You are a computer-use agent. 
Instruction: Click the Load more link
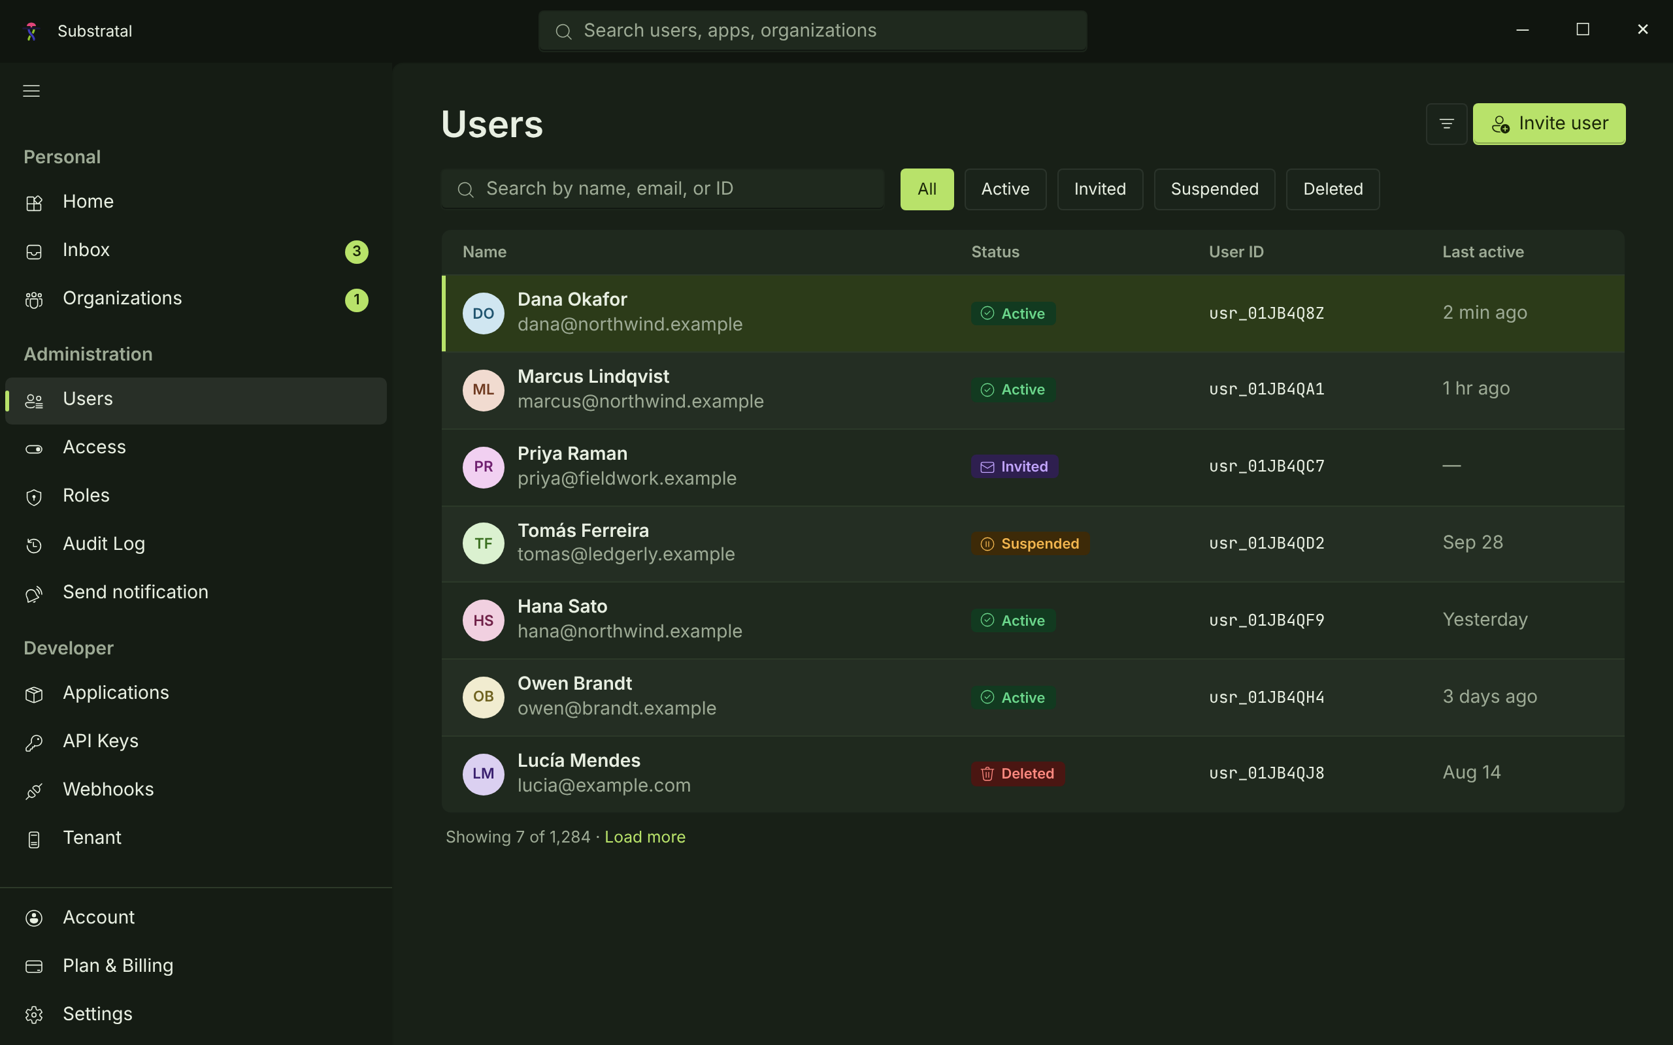click(645, 837)
